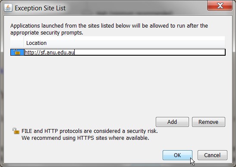Click the open padlock icon in the selected site row
Screen dimensions: 236x167
(17, 52)
